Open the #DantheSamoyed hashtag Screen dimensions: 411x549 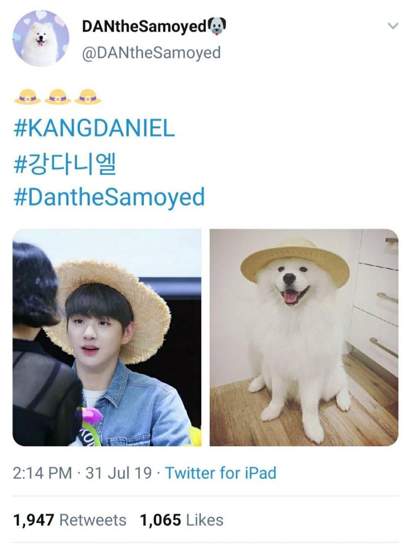point(109,197)
